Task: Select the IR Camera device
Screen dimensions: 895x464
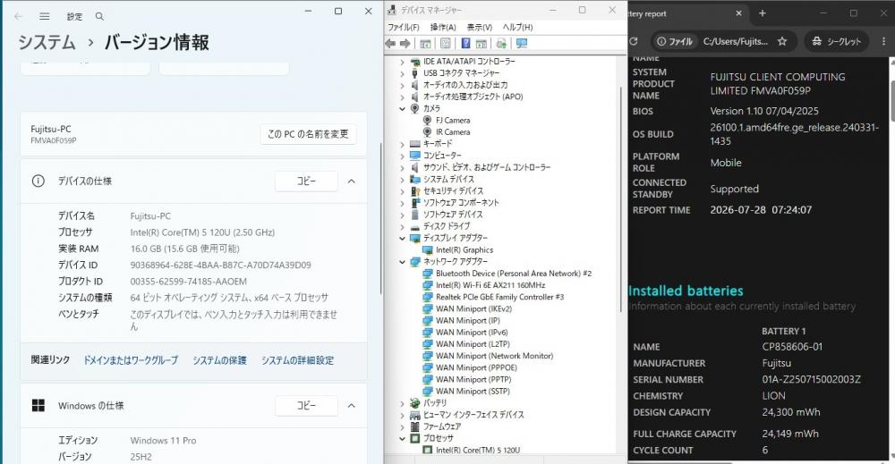Action: [x=453, y=131]
